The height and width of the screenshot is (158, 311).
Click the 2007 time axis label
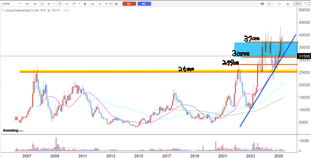coord(27,155)
